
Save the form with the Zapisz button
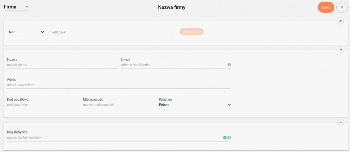(x=326, y=7)
